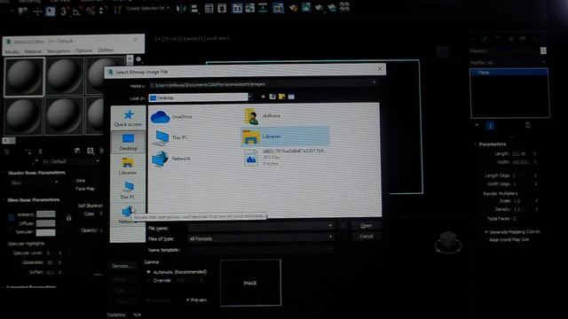Viewport: 568px width, 319px height.
Task: Open Render Setup from the main toolbar
Action: pos(293,8)
